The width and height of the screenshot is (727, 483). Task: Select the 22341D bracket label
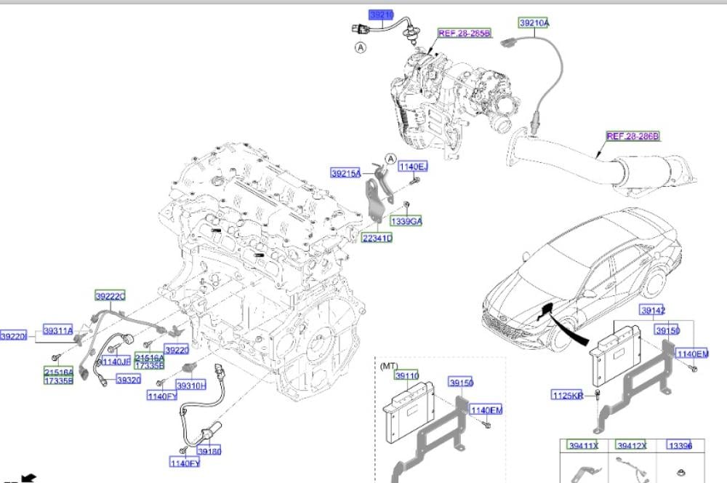(377, 238)
